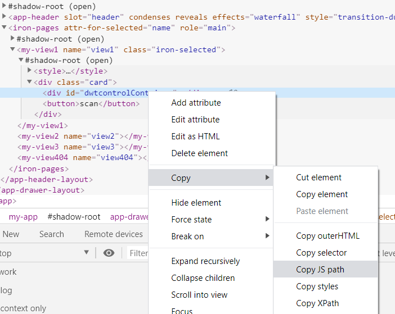
Task: Select Delete element
Action: tap(200, 153)
